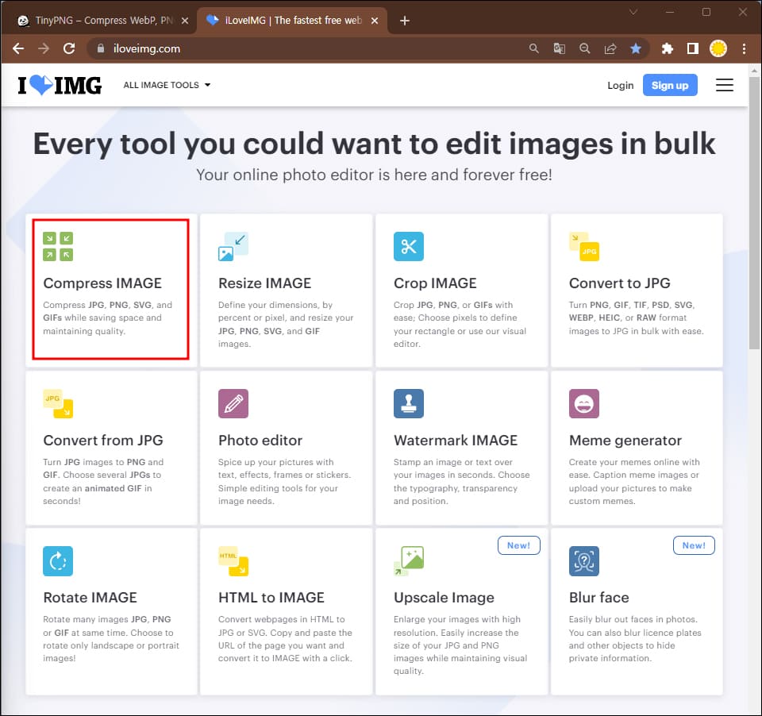
Task: Toggle the browser side panel icon
Action: 692,48
